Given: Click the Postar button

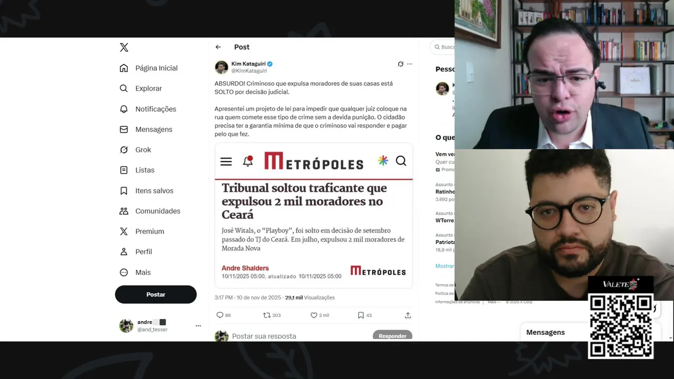Looking at the screenshot, I should 156,295.
